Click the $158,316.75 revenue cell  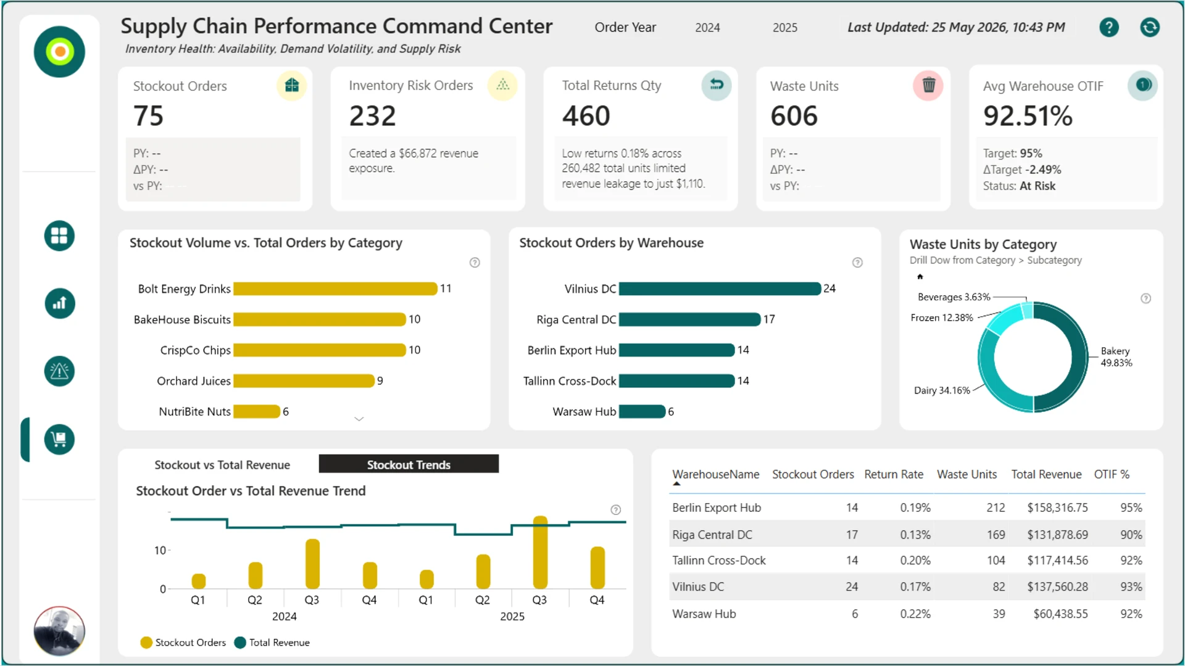tap(1057, 508)
